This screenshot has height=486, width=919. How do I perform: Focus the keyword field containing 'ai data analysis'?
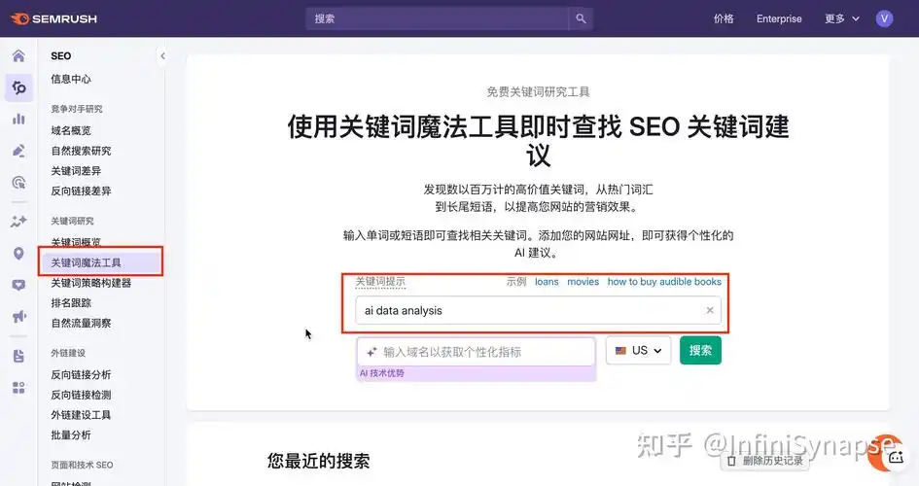pyautogui.click(x=538, y=310)
